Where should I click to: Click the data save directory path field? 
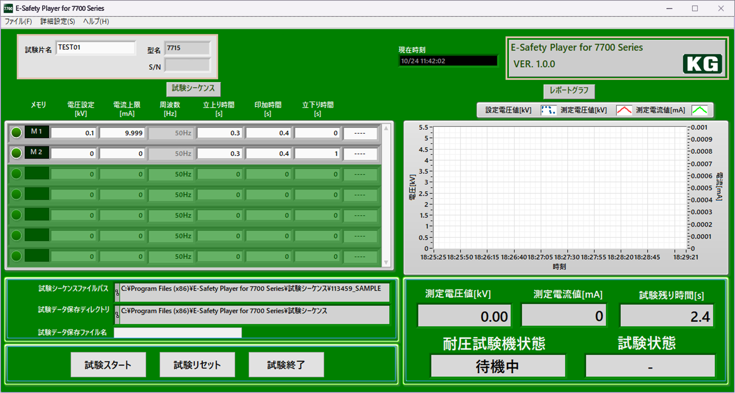pos(254,315)
